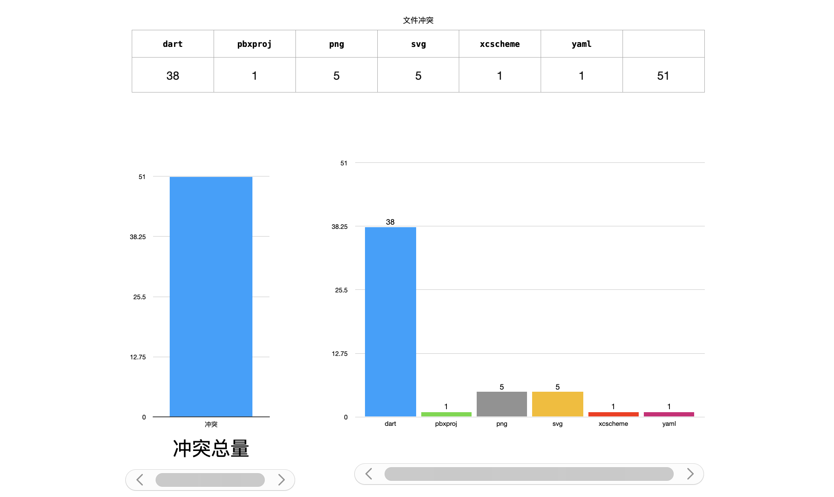Select the xcscheme header cell

click(500, 44)
